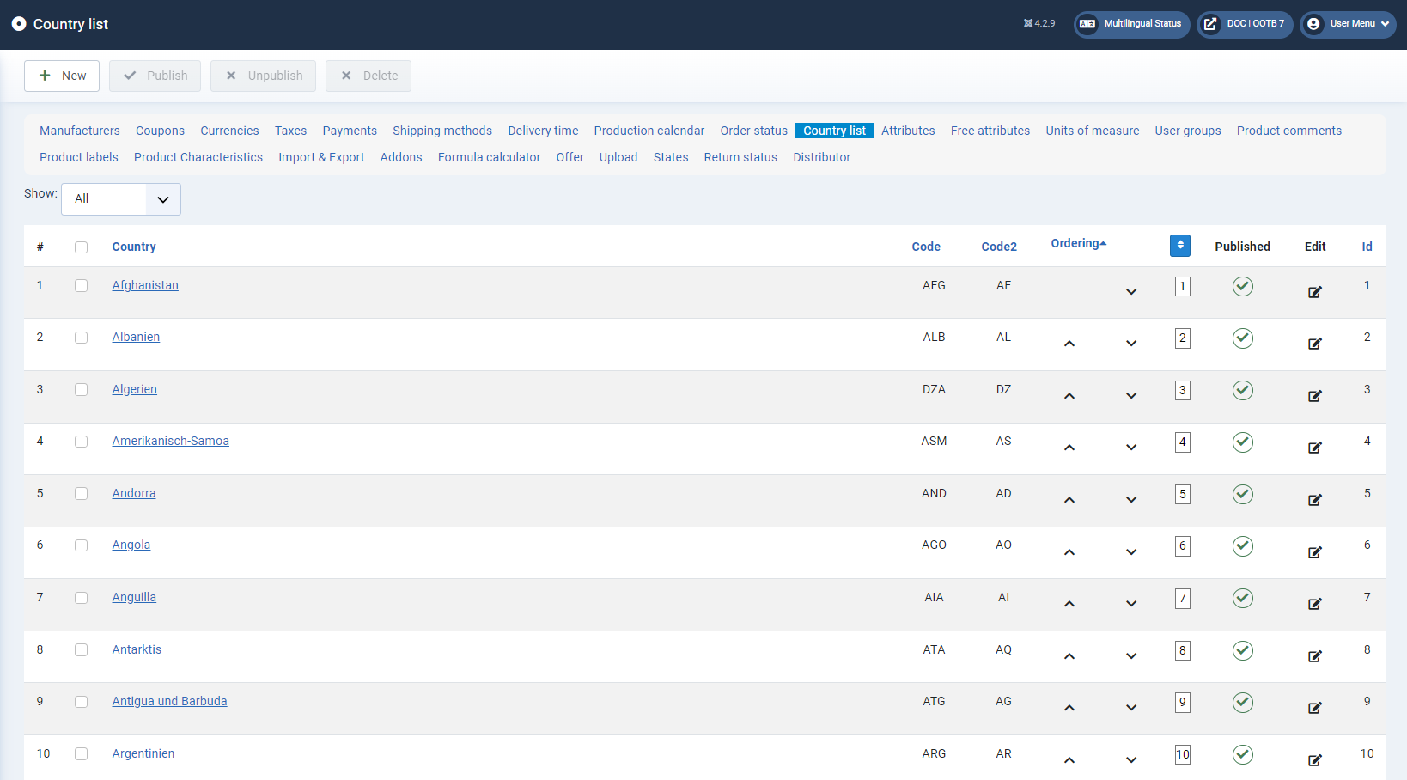Screen dimensions: 1407x780
Task: Check the Albanien row checkbox
Action: pyautogui.click(x=81, y=338)
